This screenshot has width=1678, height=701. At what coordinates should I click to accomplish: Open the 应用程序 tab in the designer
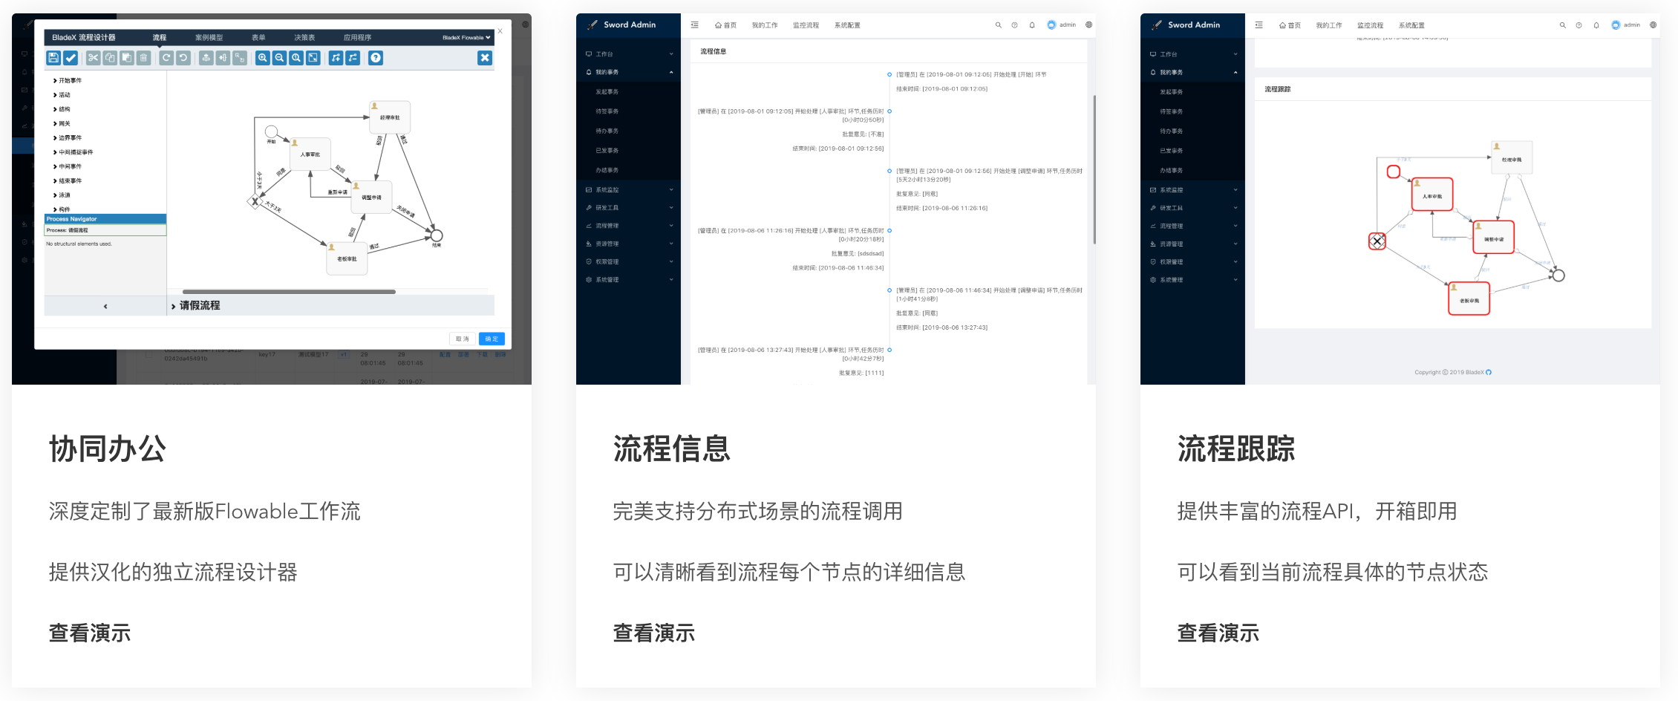(x=358, y=38)
